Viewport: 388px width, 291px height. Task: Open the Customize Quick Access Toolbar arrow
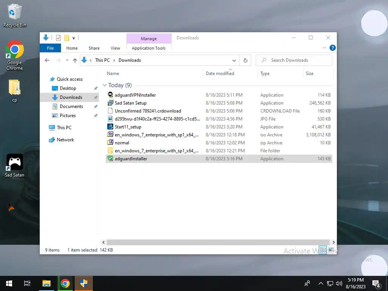(x=74, y=38)
